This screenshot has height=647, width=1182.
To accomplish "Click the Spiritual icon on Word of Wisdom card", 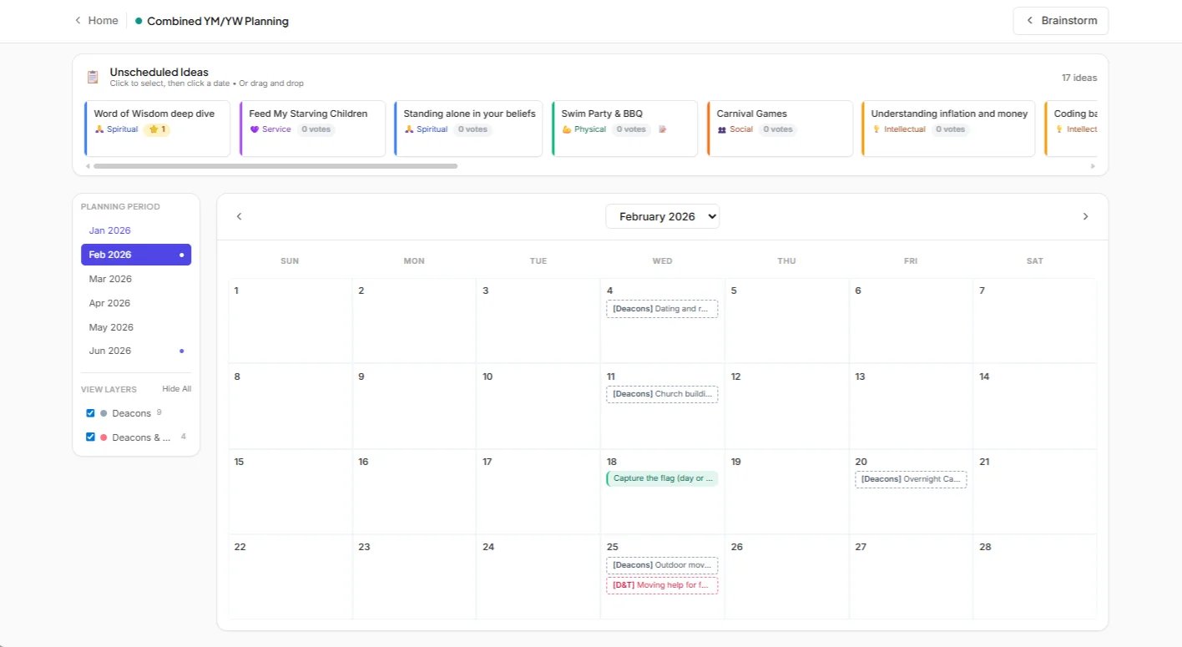I will point(101,129).
